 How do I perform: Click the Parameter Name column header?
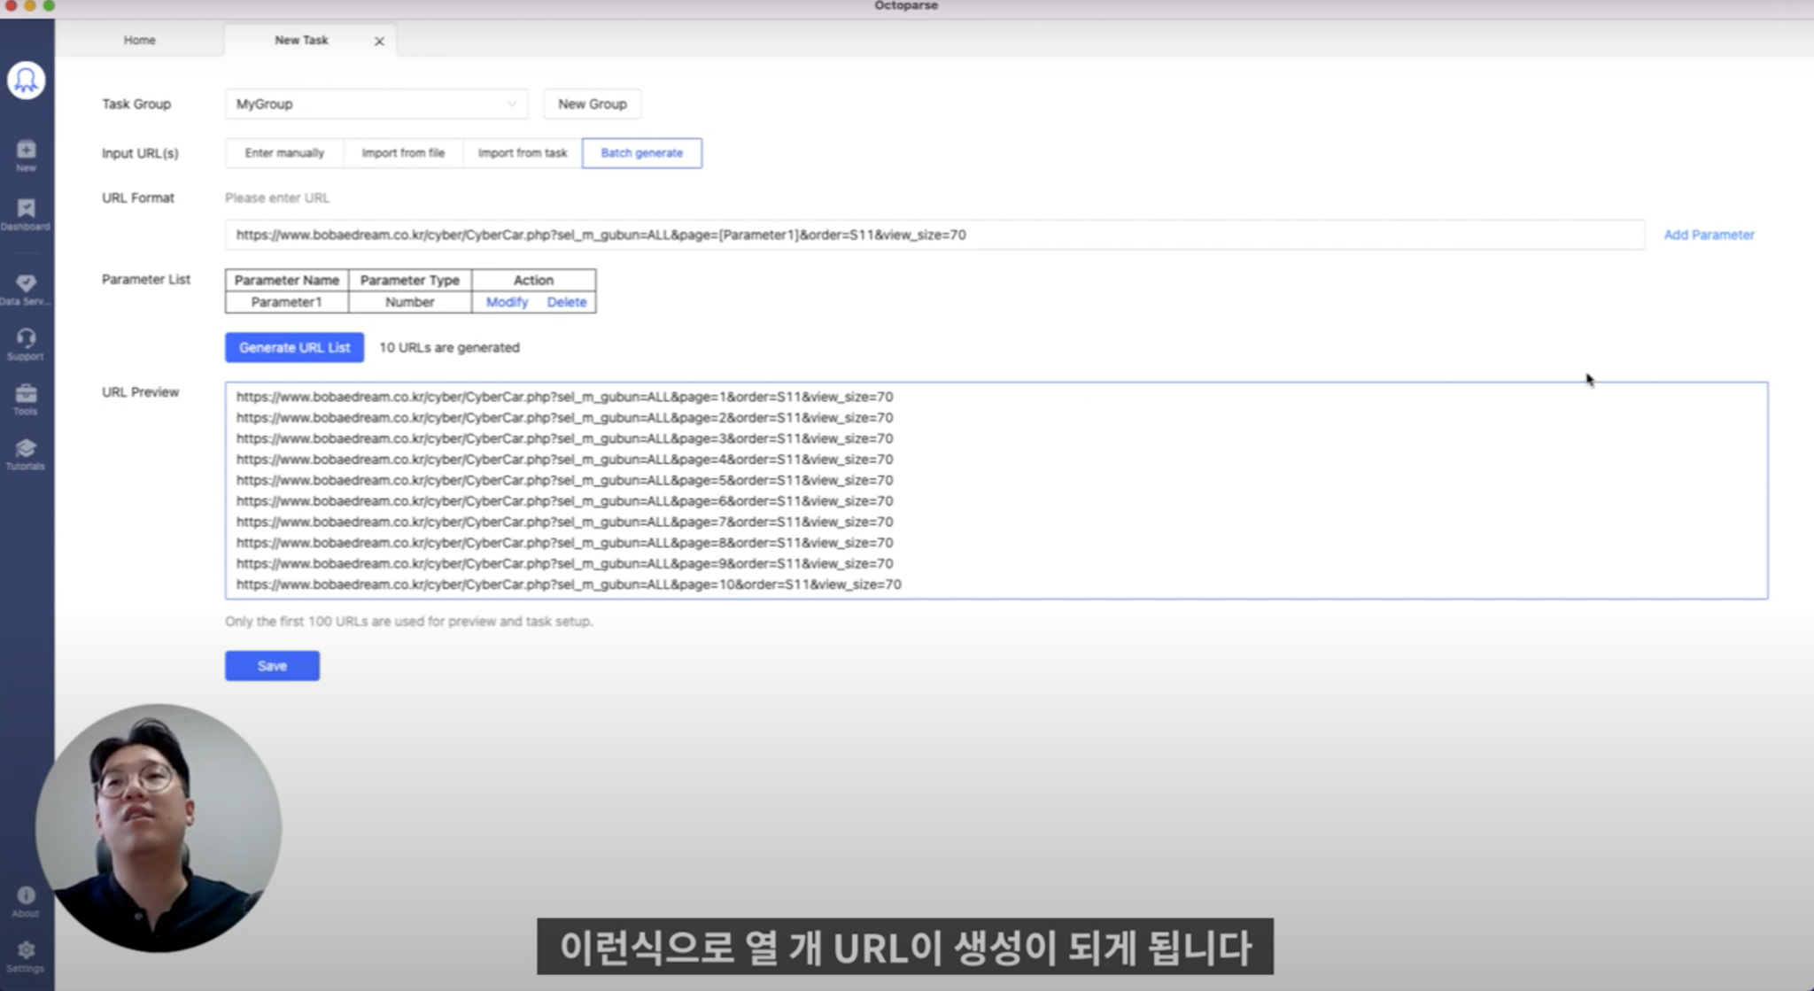point(287,280)
